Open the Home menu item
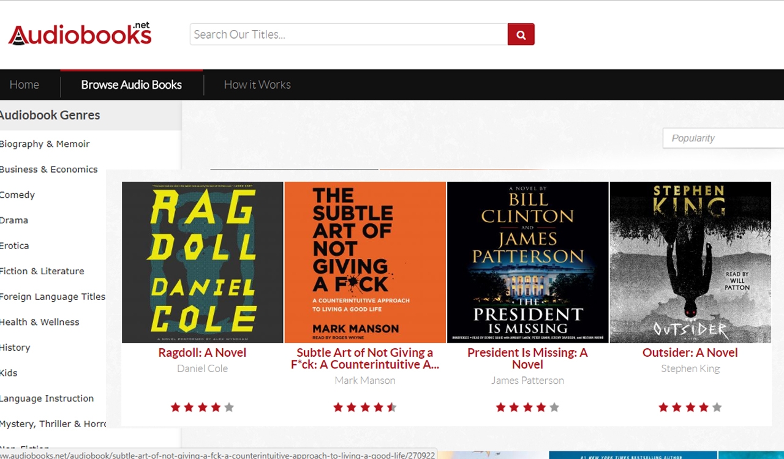This screenshot has height=459, width=784. point(24,84)
